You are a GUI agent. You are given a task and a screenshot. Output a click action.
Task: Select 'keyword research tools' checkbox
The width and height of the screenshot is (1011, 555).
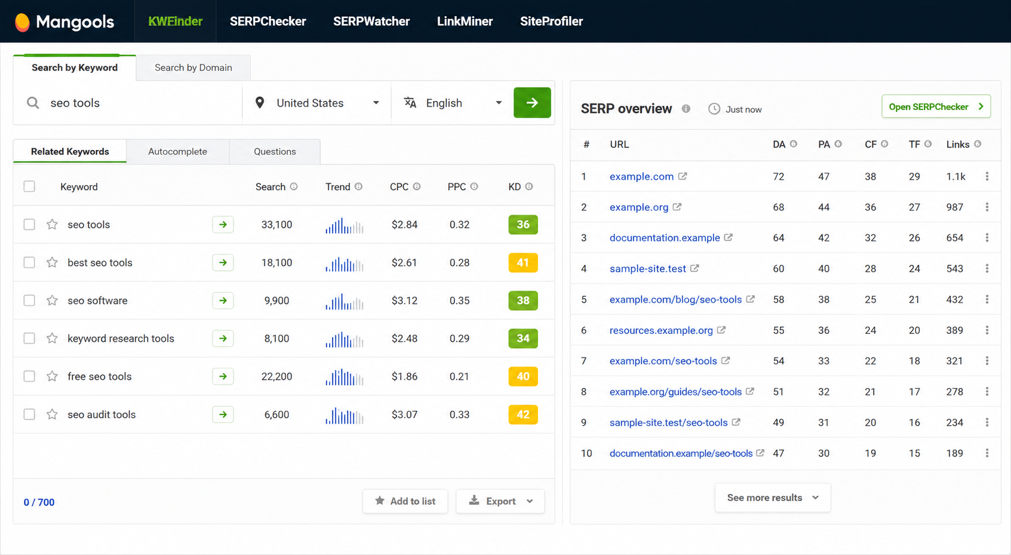tap(29, 338)
